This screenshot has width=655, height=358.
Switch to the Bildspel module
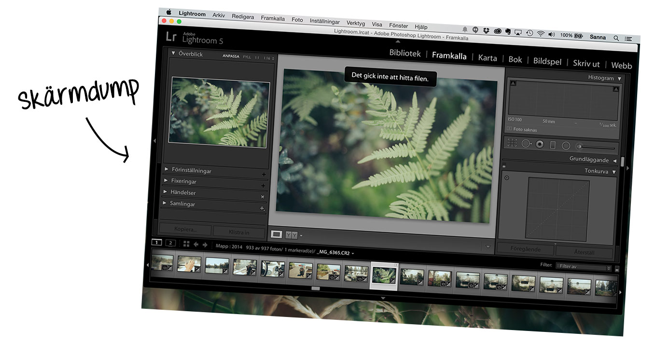[x=547, y=61]
